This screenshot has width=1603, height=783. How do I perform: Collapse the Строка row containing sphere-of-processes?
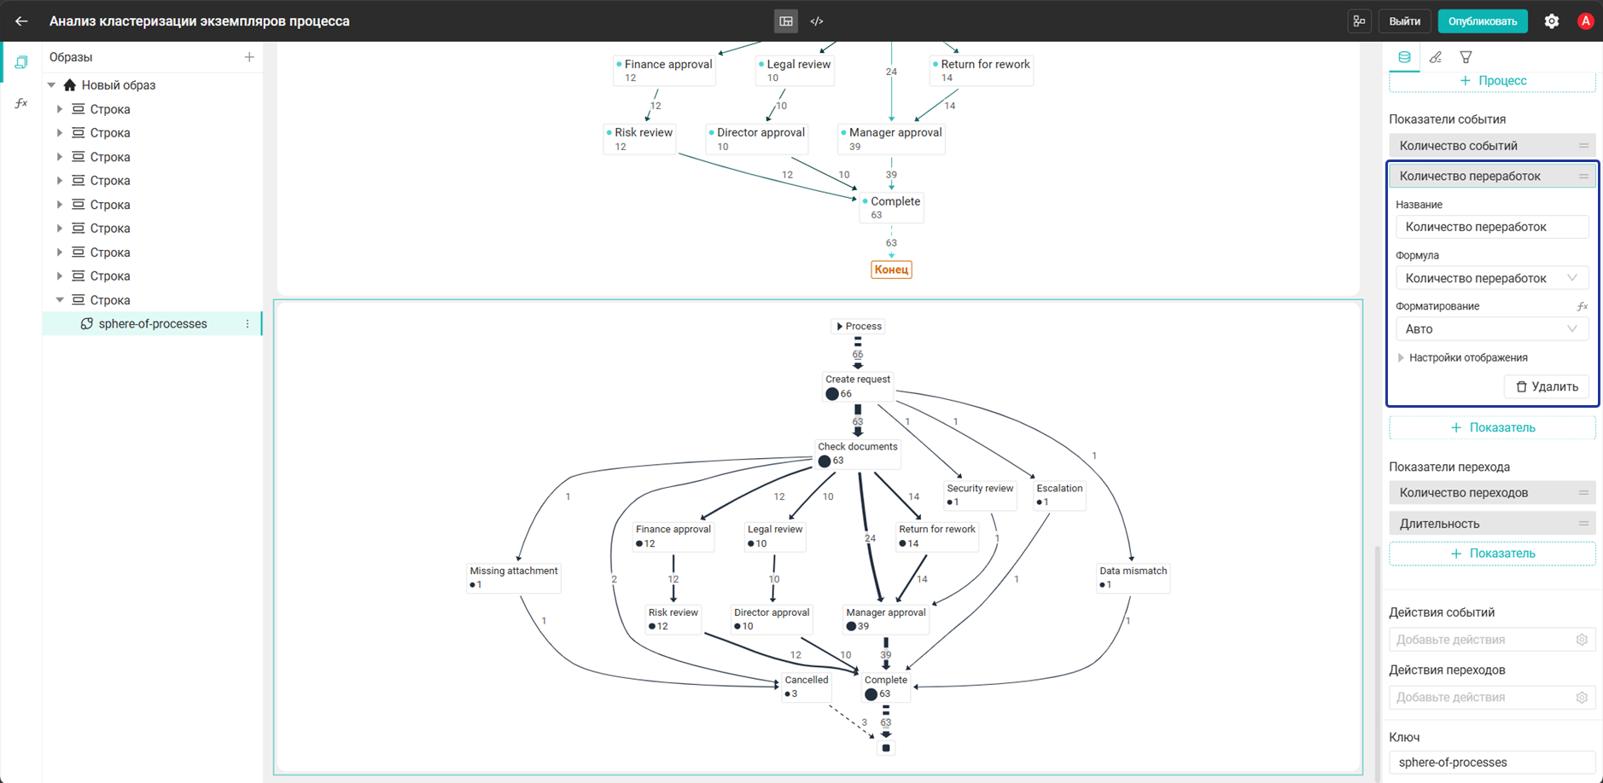(x=60, y=300)
